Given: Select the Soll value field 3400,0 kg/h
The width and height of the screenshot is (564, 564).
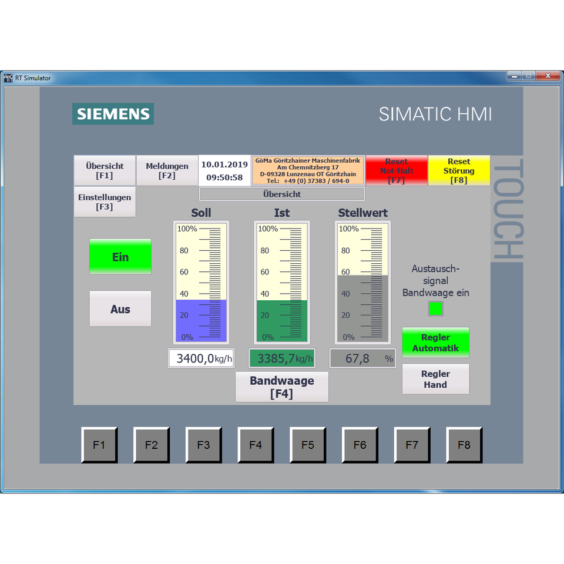Looking at the screenshot, I should click(201, 358).
